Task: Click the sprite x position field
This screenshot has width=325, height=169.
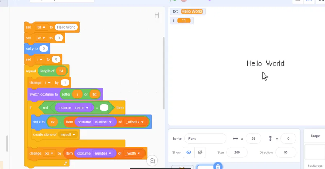Action: [253, 139]
